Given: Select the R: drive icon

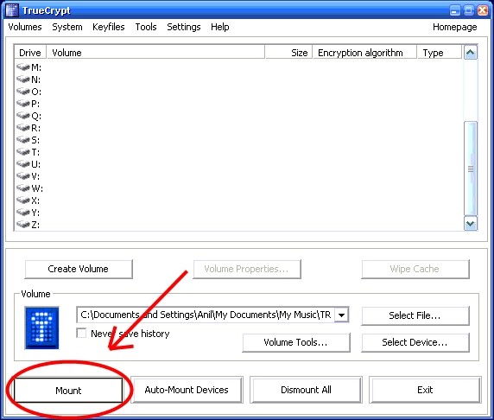Looking at the screenshot, I should click(23, 128).
